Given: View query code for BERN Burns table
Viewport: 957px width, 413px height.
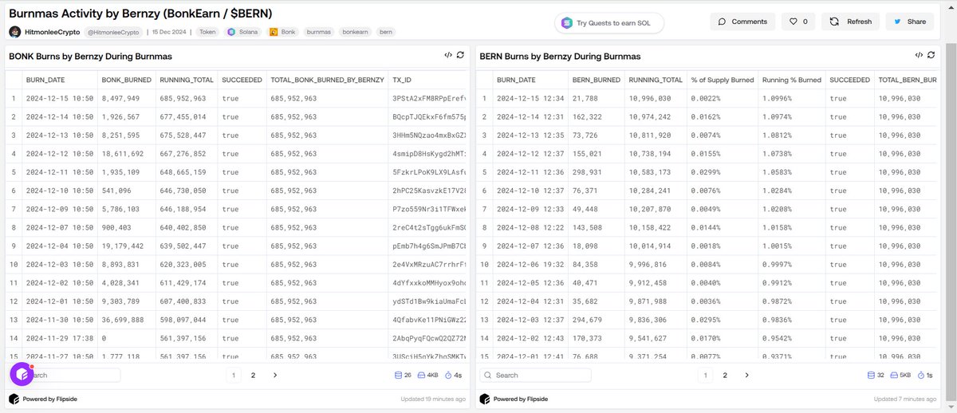Looking at the screenshot, I should (x=920, y=55).
